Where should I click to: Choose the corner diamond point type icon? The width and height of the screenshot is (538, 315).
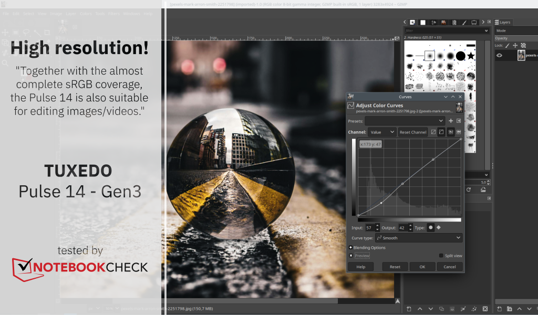[439, 227]
